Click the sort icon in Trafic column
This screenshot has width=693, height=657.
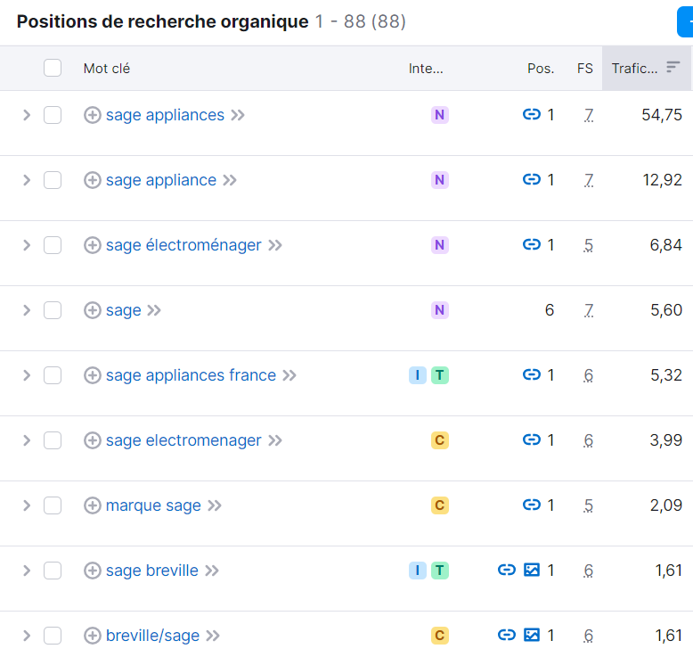tap(673, 67)
